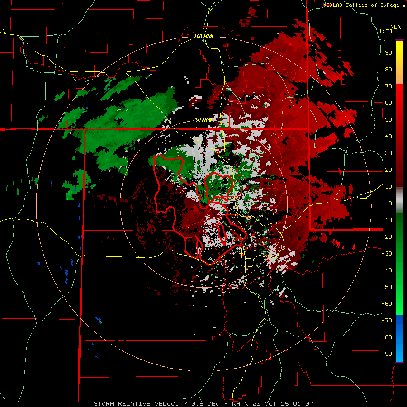Image resolution: width=407 pixels, height=407 pixels.
Task: Click the KT units label above the scale
Action: pos(386,31)
